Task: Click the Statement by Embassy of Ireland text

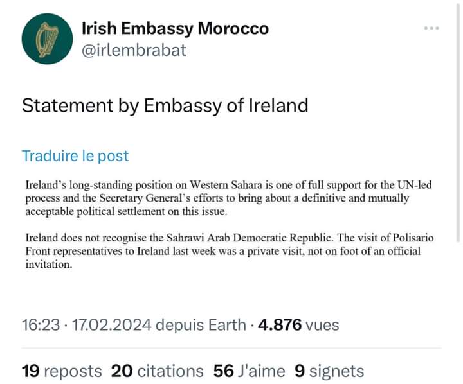Action: pyautogui.click(x=165, y=106)
